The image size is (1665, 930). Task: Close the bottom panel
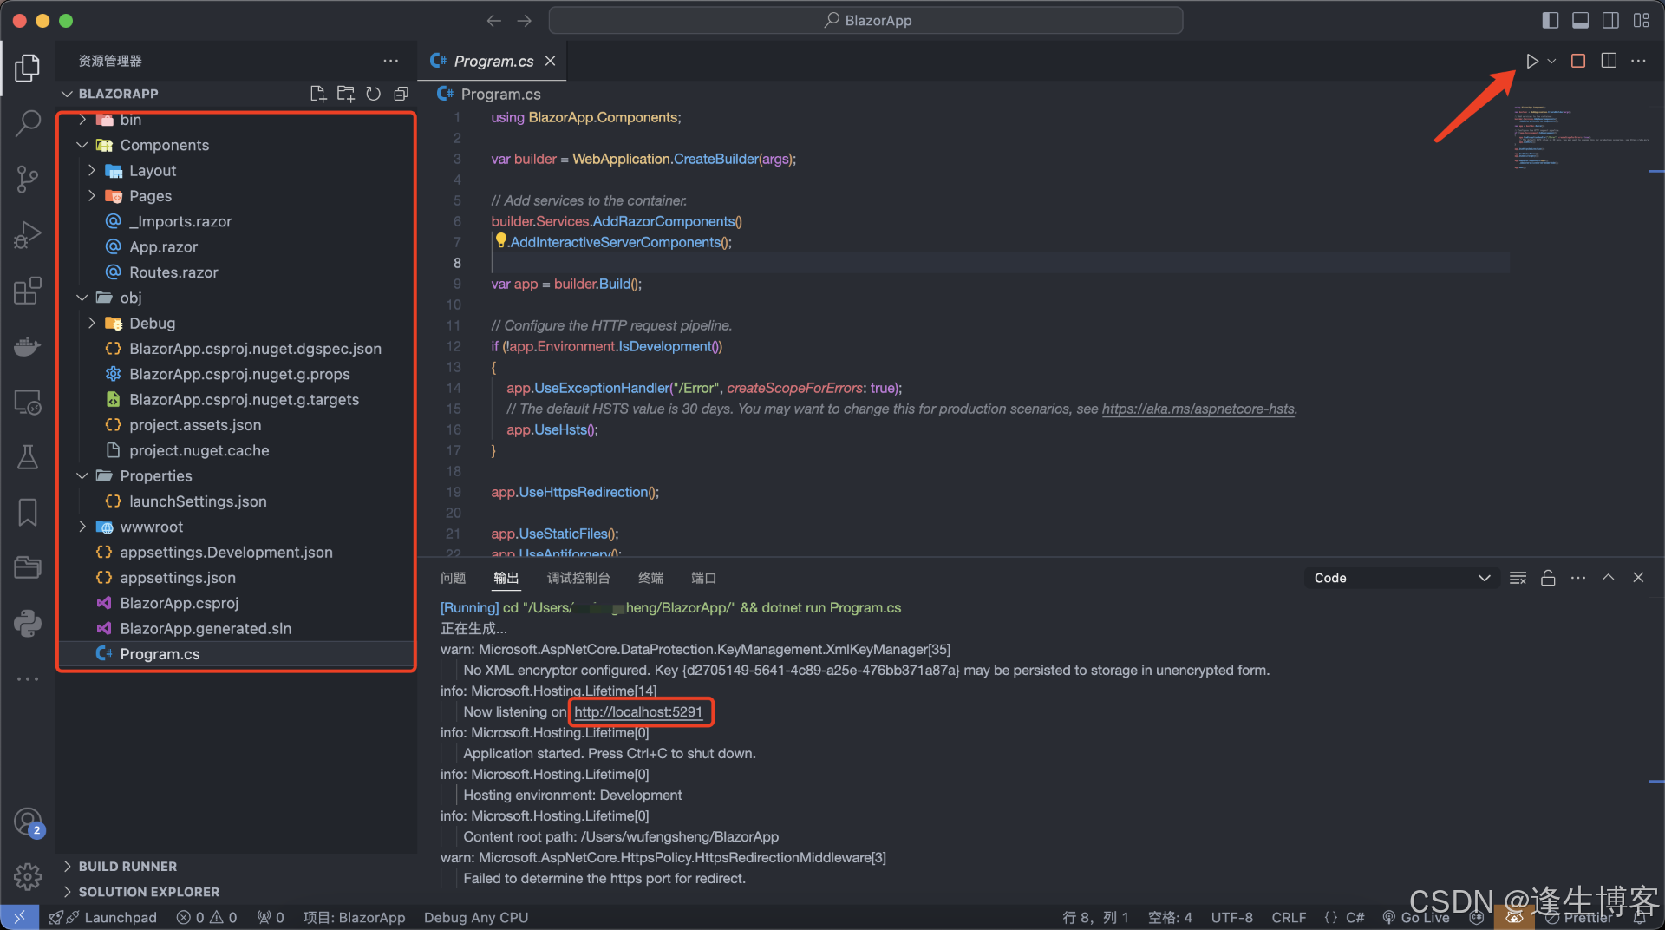[1638, 578]
